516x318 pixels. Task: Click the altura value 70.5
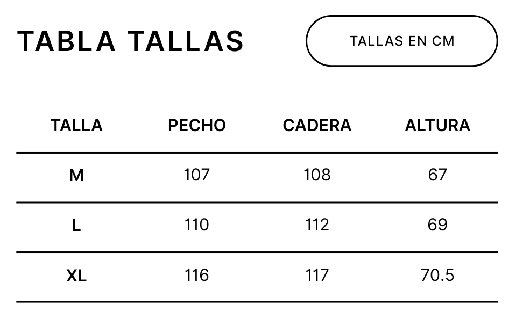pos(437,276)
